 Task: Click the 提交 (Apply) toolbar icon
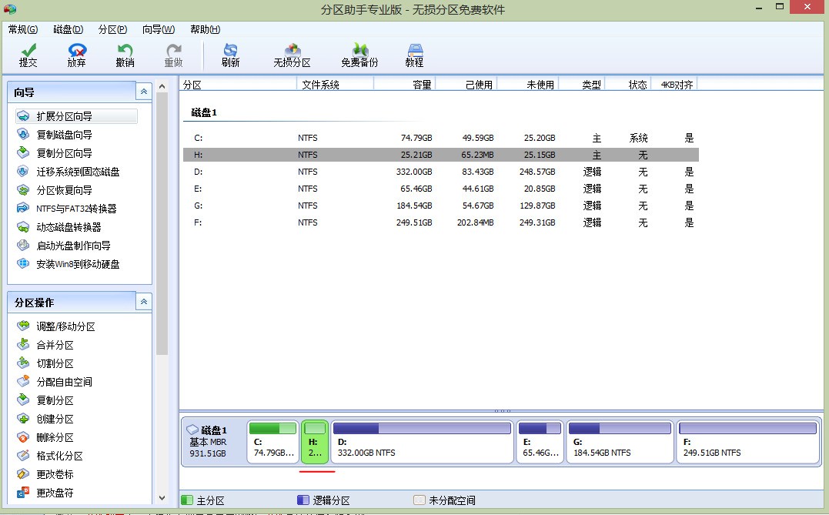pyautogui.click(x=28, y=54)
